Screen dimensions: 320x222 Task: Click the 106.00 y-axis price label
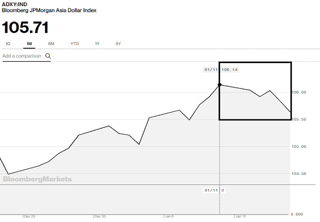coord(299,93)
